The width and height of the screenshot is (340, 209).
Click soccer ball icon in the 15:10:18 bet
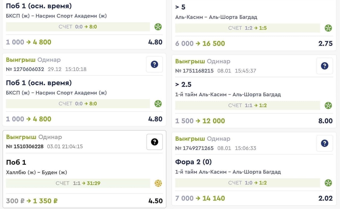coord(158,104)
